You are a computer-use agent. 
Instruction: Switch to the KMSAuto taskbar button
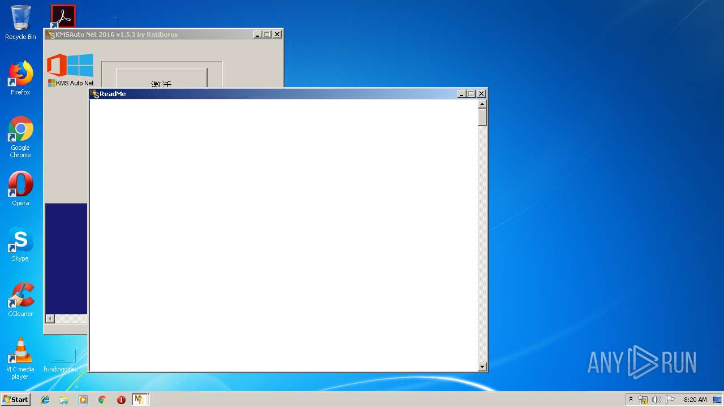(140, 400)
